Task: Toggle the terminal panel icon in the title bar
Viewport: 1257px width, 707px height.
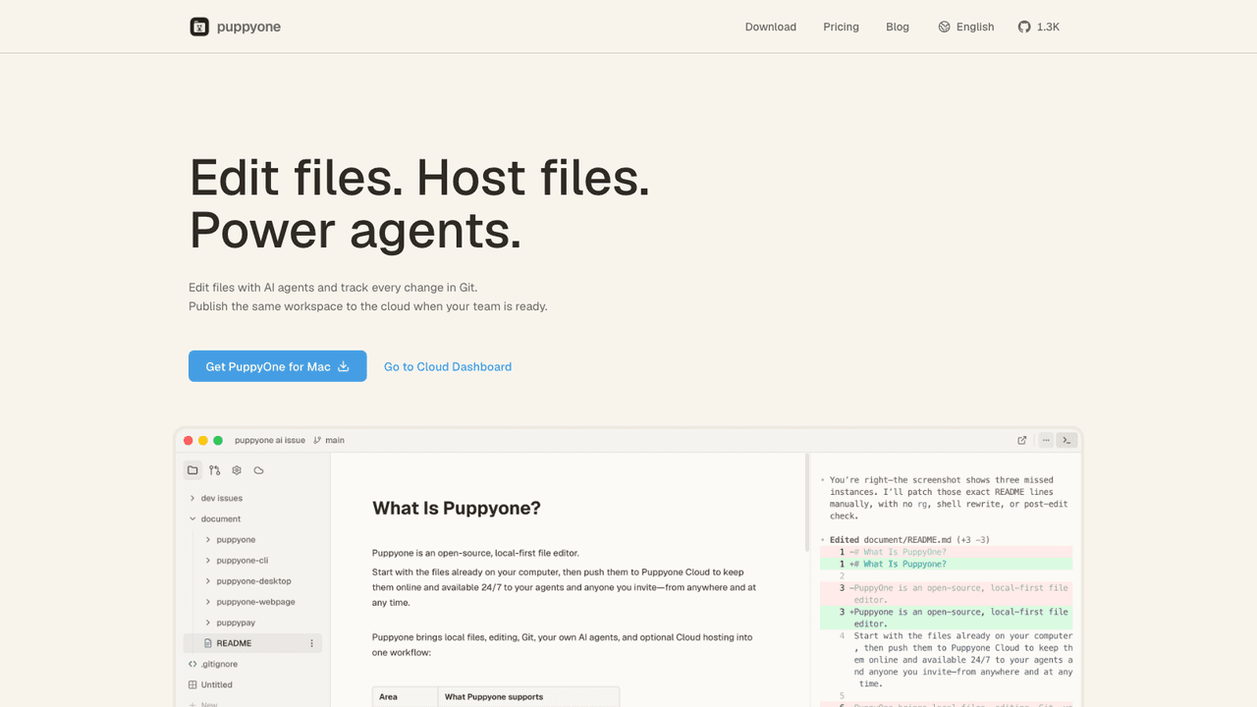Action: [x=1066, y=440]
